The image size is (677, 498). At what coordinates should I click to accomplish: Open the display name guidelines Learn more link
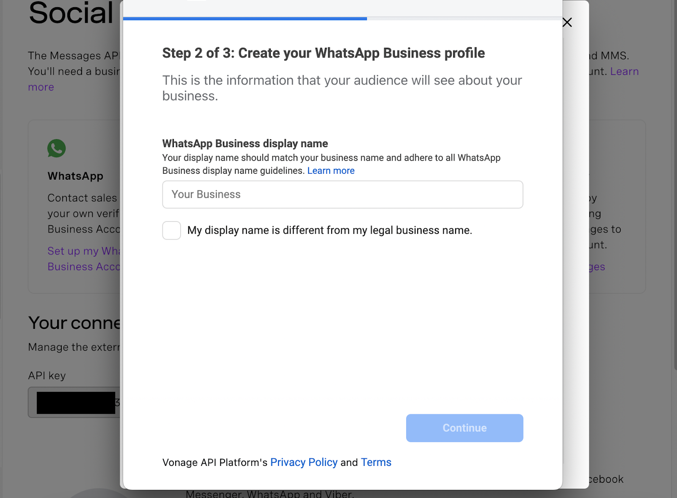(331, 171)
